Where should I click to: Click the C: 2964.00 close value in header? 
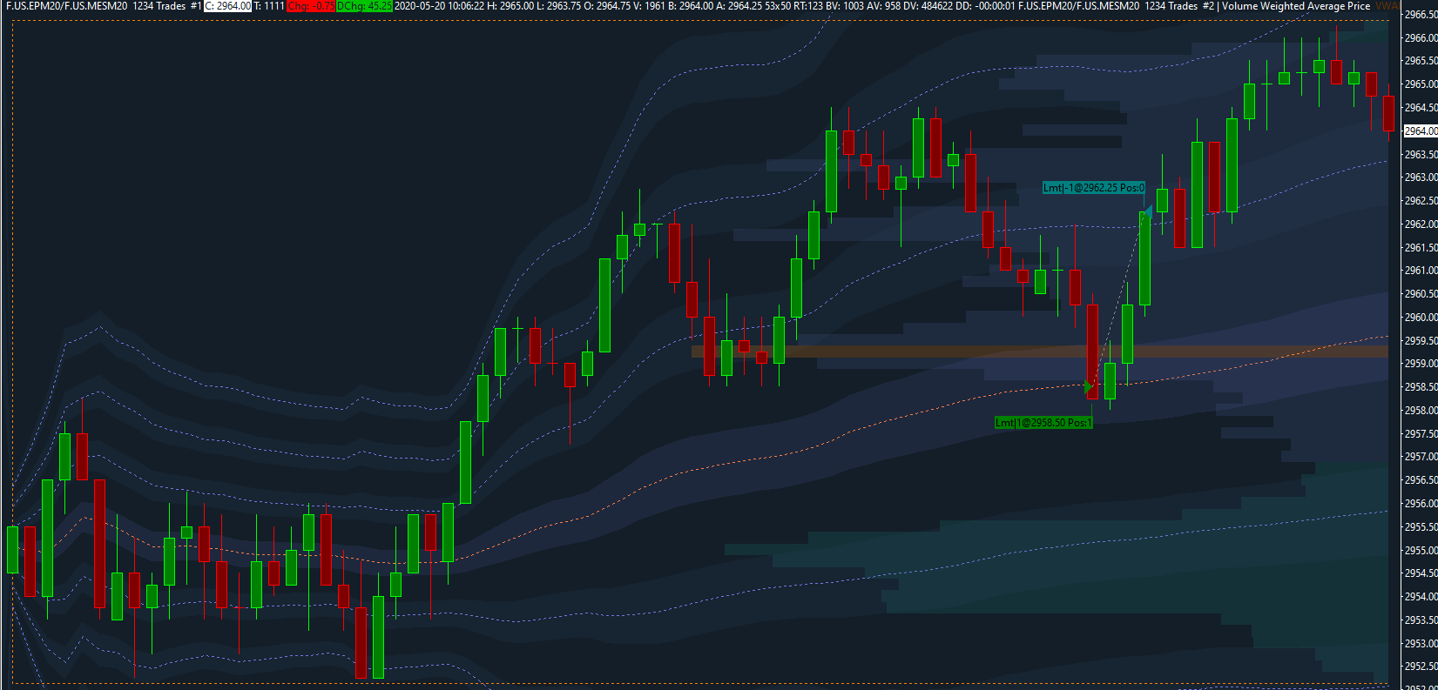click(x=228, y=6)
